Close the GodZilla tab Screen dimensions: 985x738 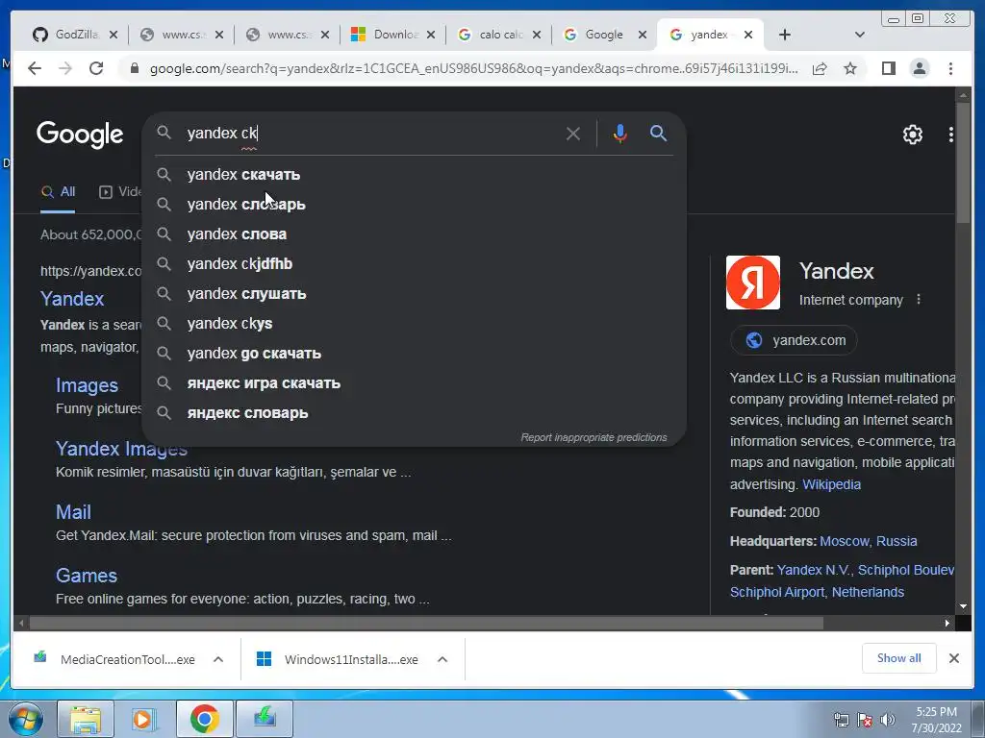tap(114, 36)
